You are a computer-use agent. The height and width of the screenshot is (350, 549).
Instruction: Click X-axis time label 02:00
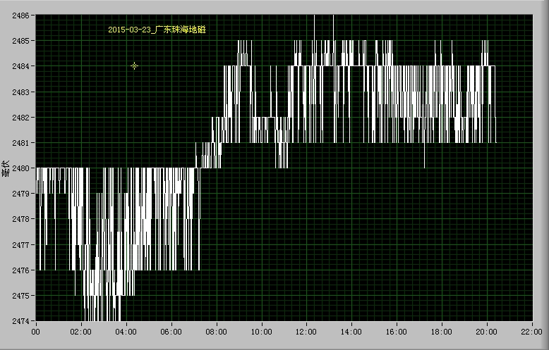coord(81,332)
